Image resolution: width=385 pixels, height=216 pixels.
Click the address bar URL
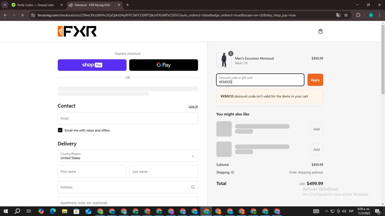pyautogui.click(x=167, y=15)
